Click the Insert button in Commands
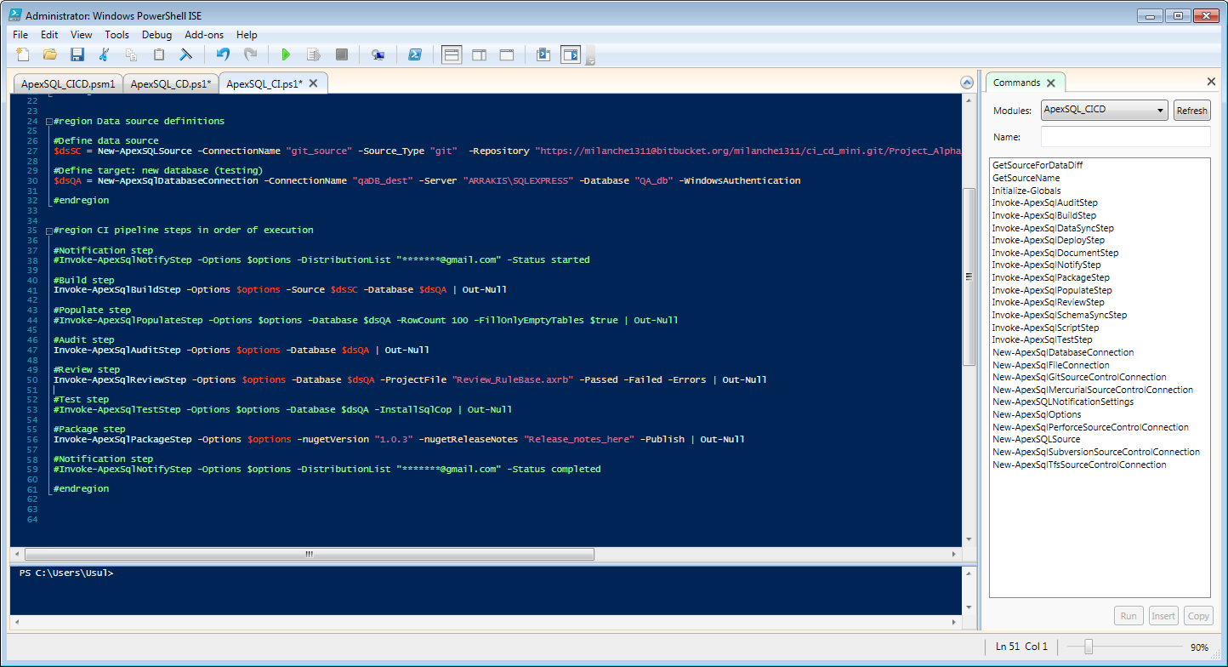The image size is (1228, 667). [x=1163, y=616]
